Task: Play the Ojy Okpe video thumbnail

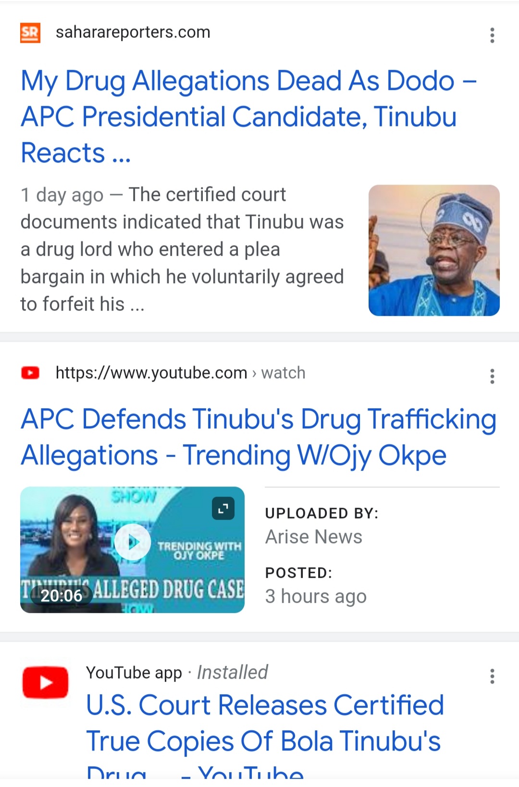Action: coord(133,542)
